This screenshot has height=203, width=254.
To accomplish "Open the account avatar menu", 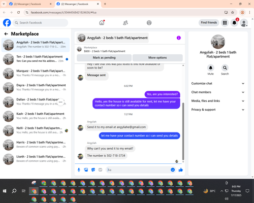I will pyautogui.click(x=244, y=23).
